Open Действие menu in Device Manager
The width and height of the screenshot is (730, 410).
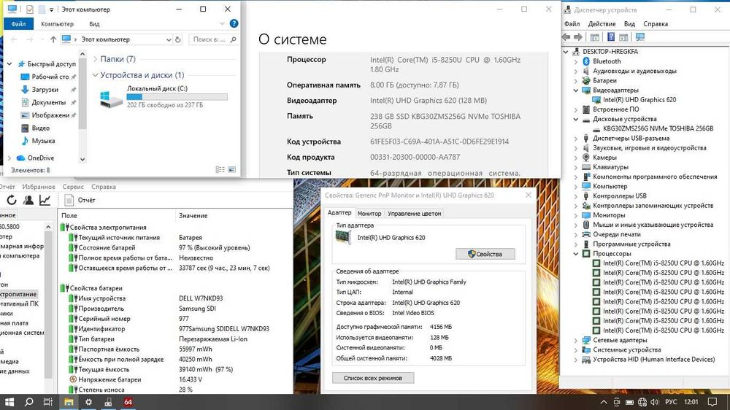click(602, 24)
